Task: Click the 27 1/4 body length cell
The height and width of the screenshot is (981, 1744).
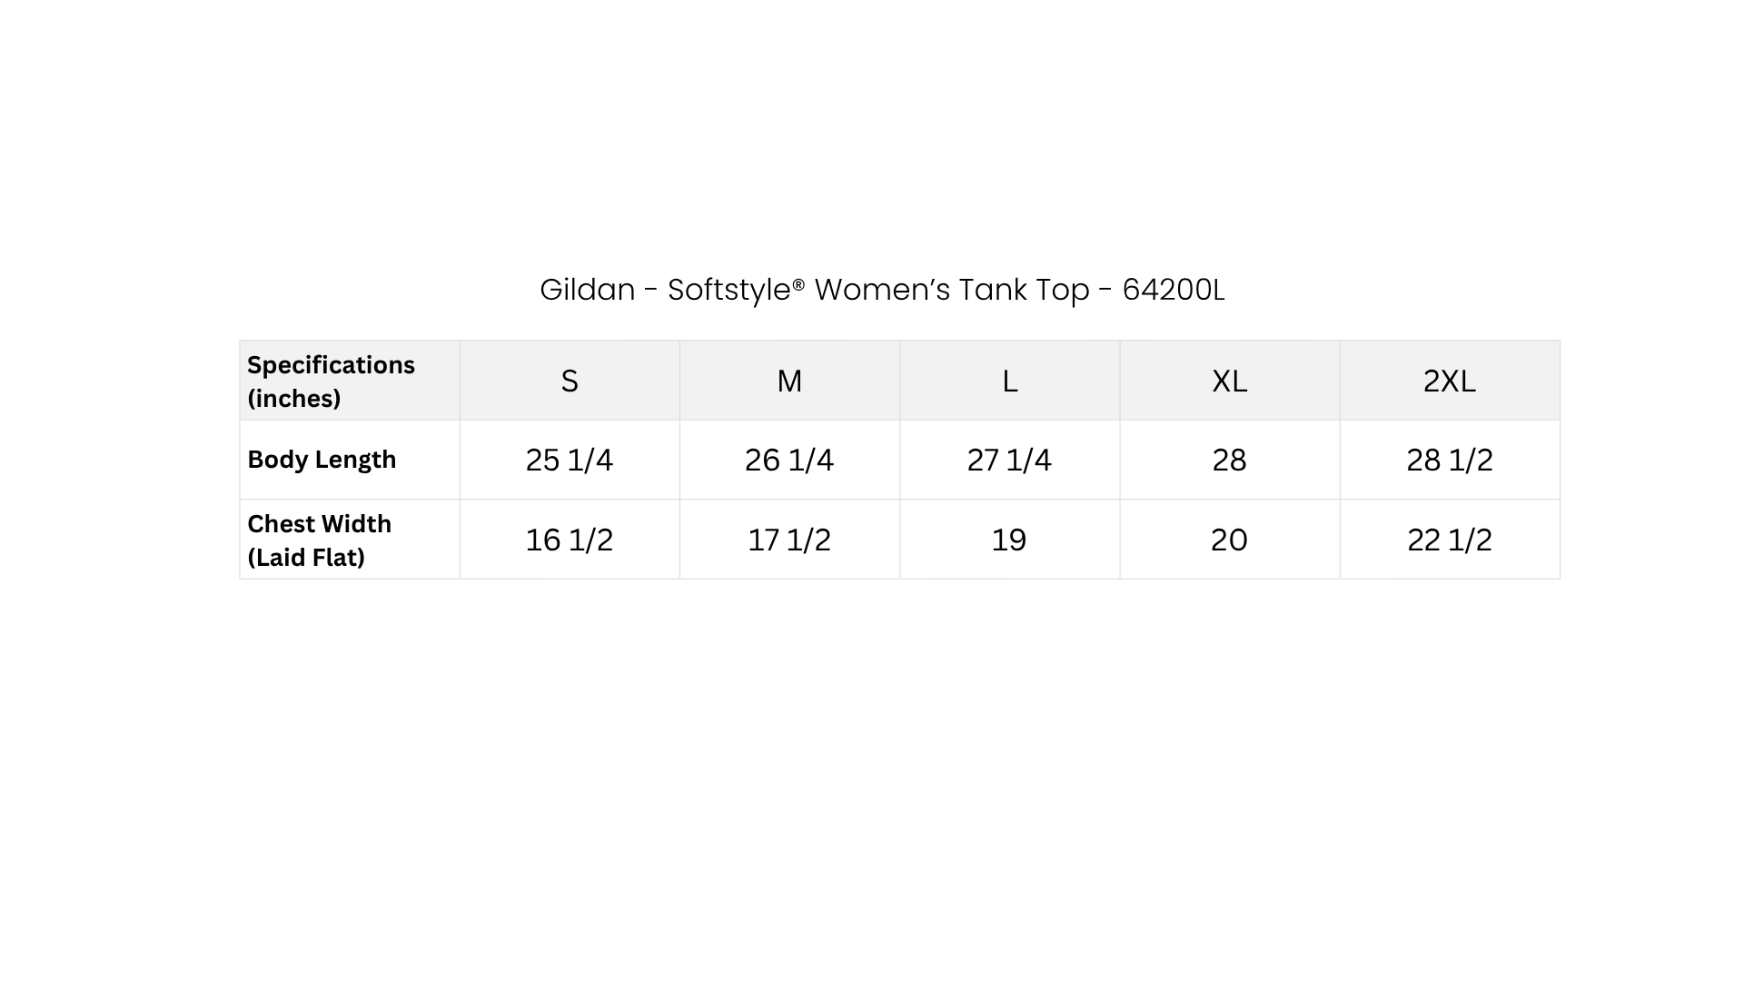Action: (x=1009, y=460)
